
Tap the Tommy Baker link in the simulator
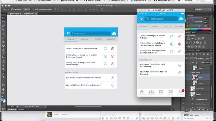[145, 51]
